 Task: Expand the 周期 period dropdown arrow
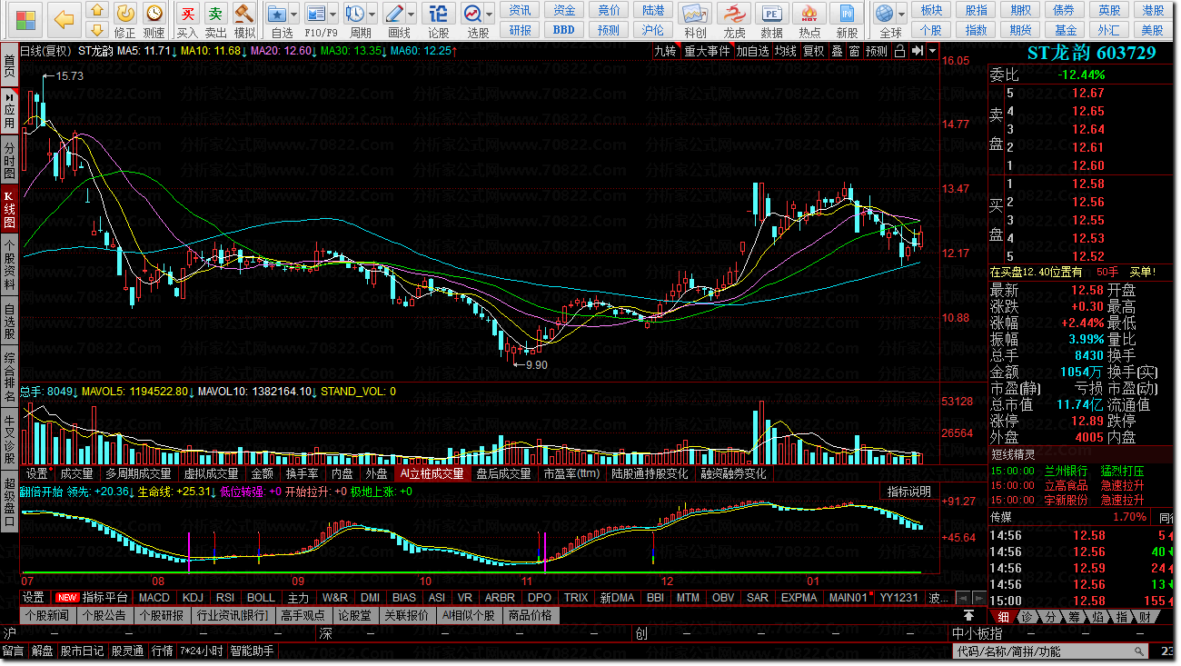click(372, 15)
